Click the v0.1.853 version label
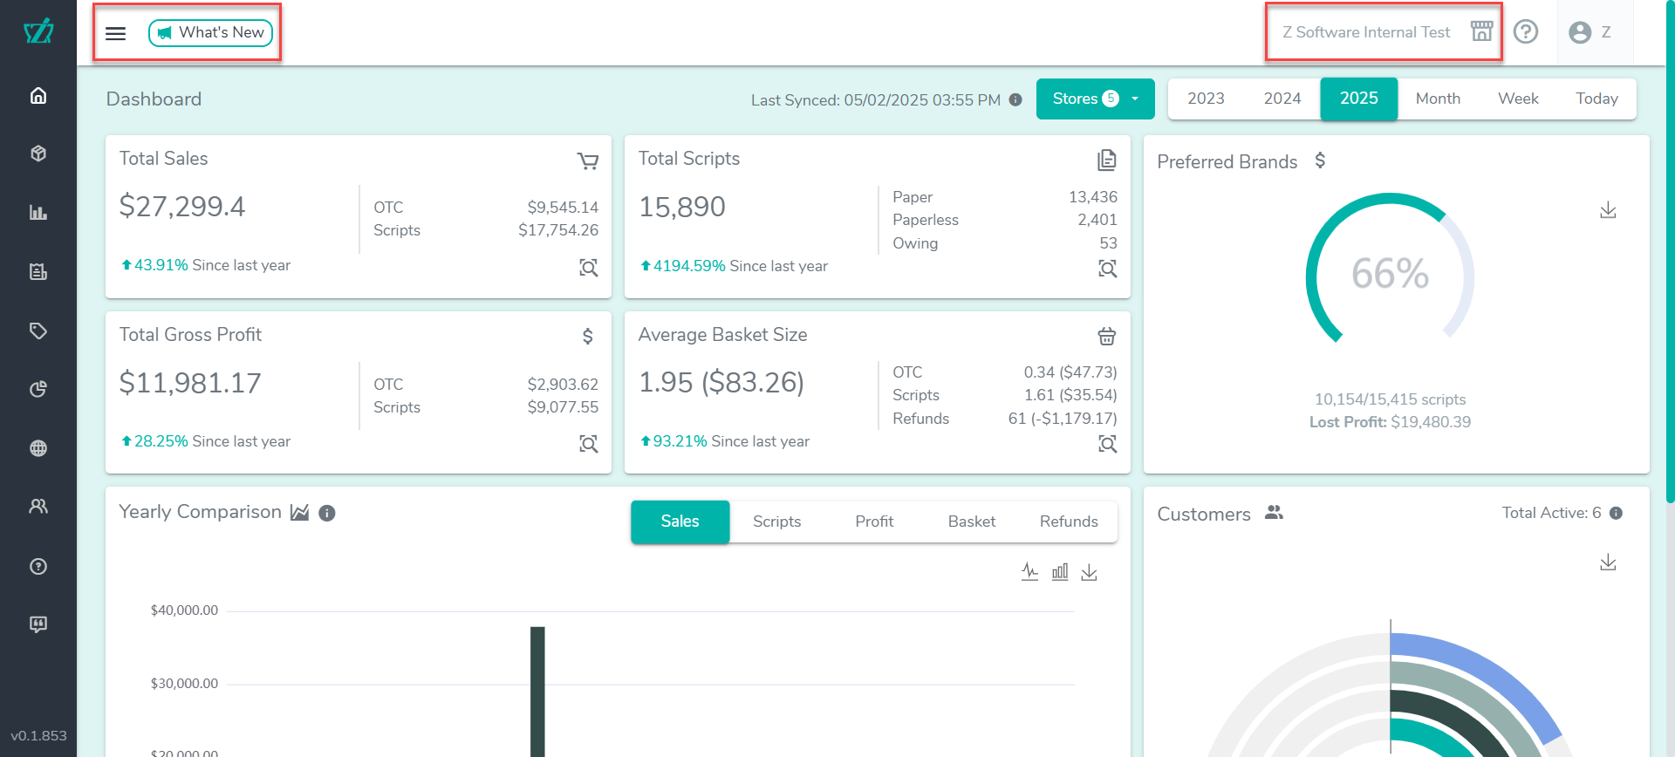 (x=38, y=735)
